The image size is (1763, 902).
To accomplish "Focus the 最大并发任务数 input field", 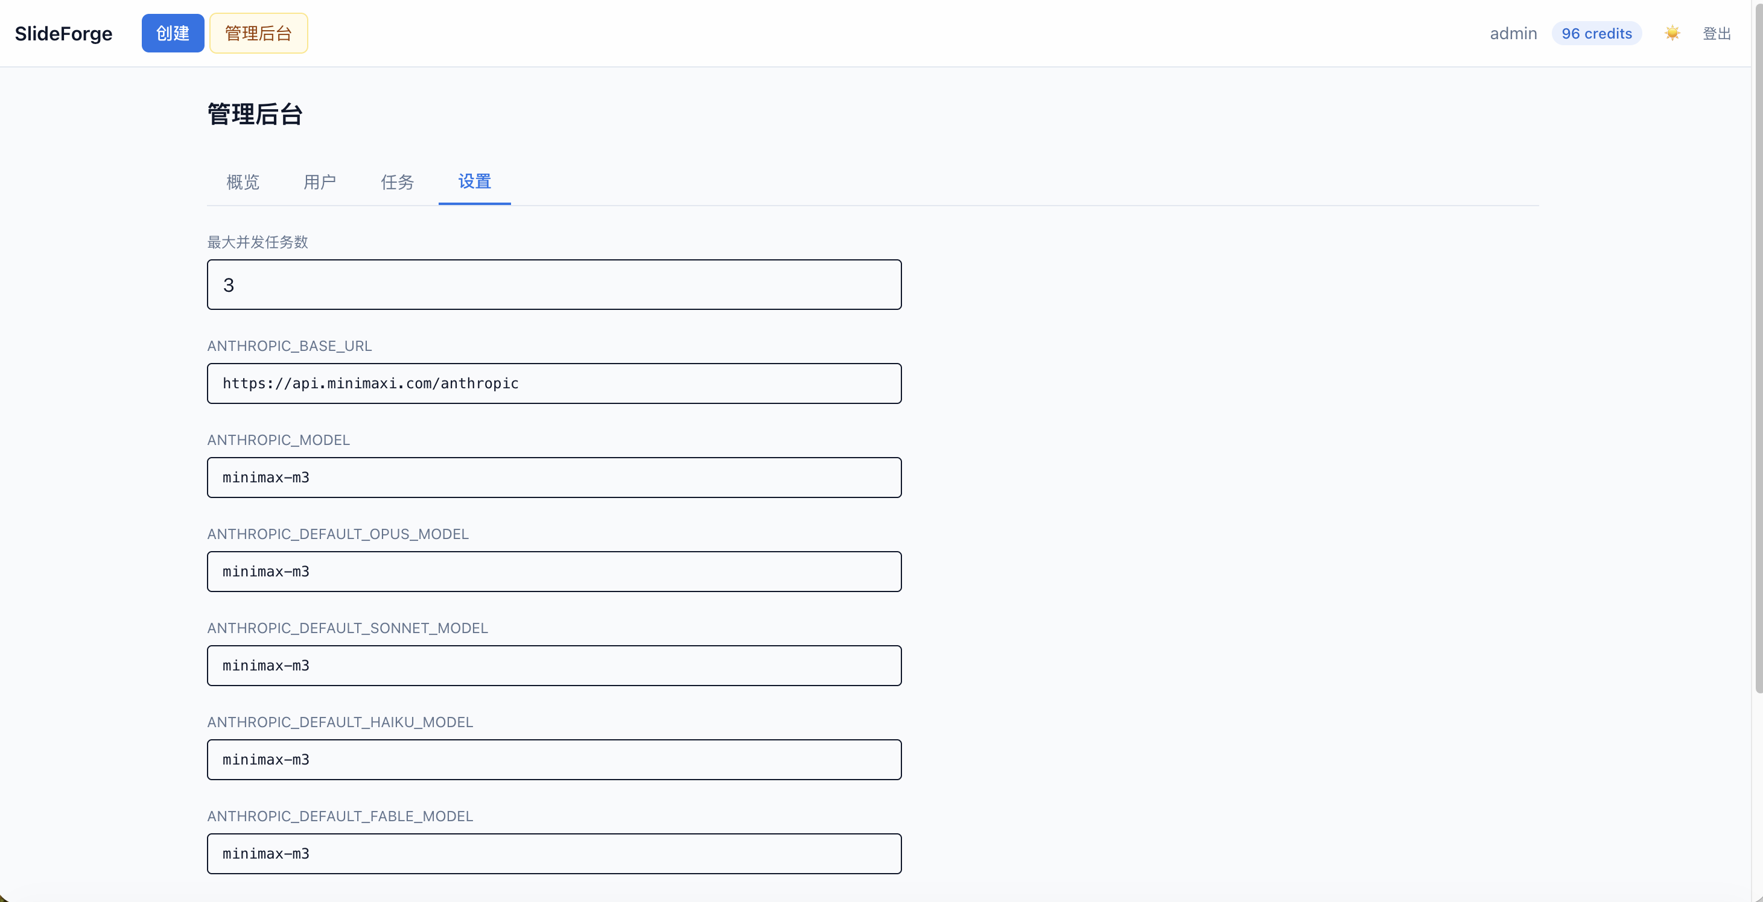I will (554, 285).
